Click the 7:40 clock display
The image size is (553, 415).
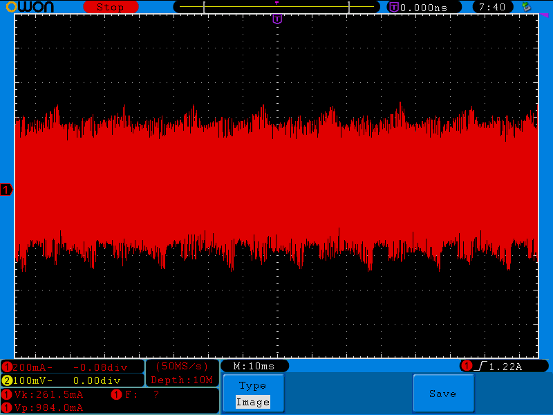click(x=492, y=7)
